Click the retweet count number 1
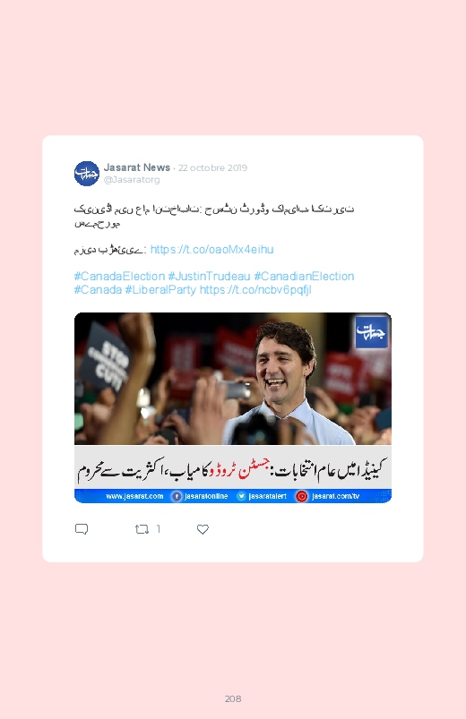The image size is (466, 719). coord(159,529)
